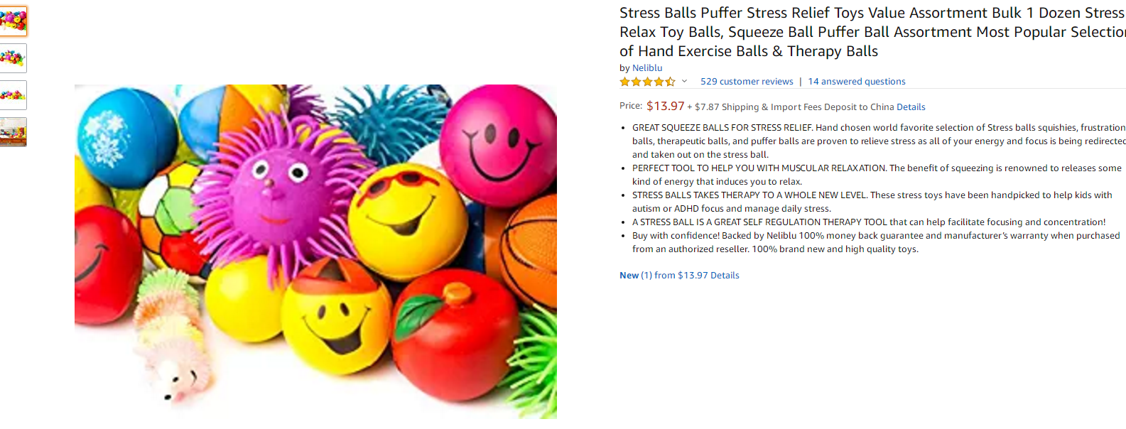Open the 14 answered questions link
This screenshot has height=429, width=1126.
tap(857, 82)
